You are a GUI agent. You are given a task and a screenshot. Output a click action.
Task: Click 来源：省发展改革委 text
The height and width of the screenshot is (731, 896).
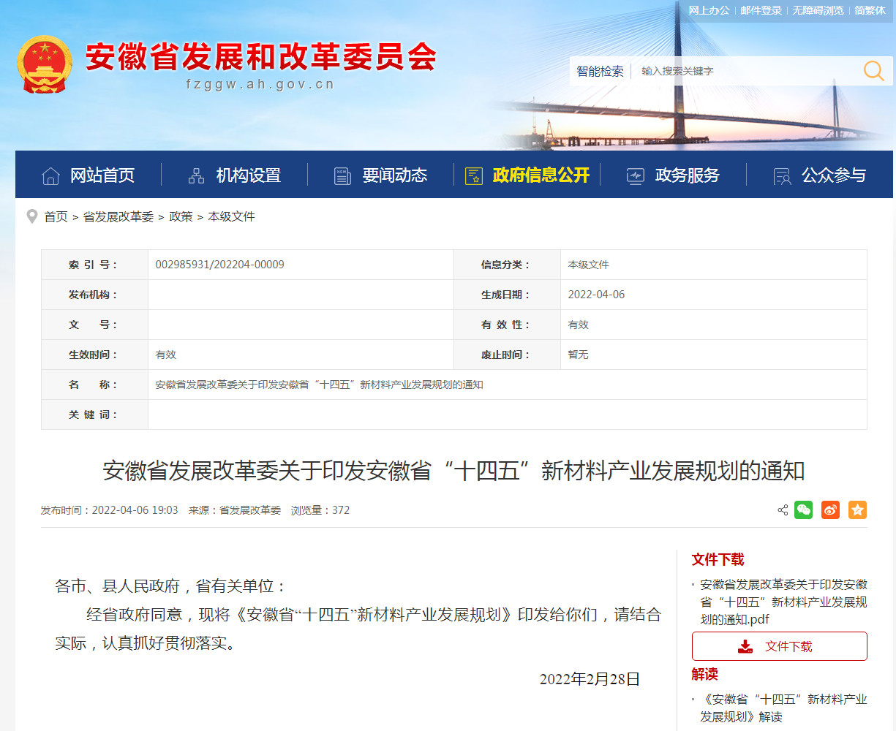[x=235, y=510]
